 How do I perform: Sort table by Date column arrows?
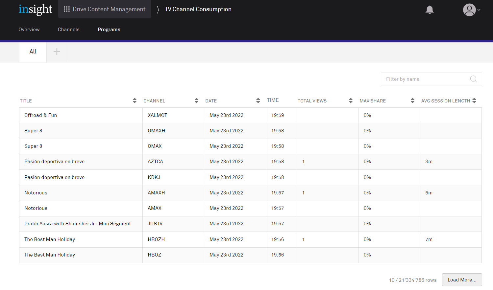point(258,101)
